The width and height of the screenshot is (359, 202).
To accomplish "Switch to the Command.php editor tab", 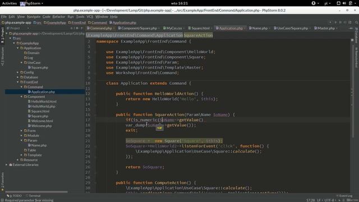I will pyautogui.click(x=101, y=28).
